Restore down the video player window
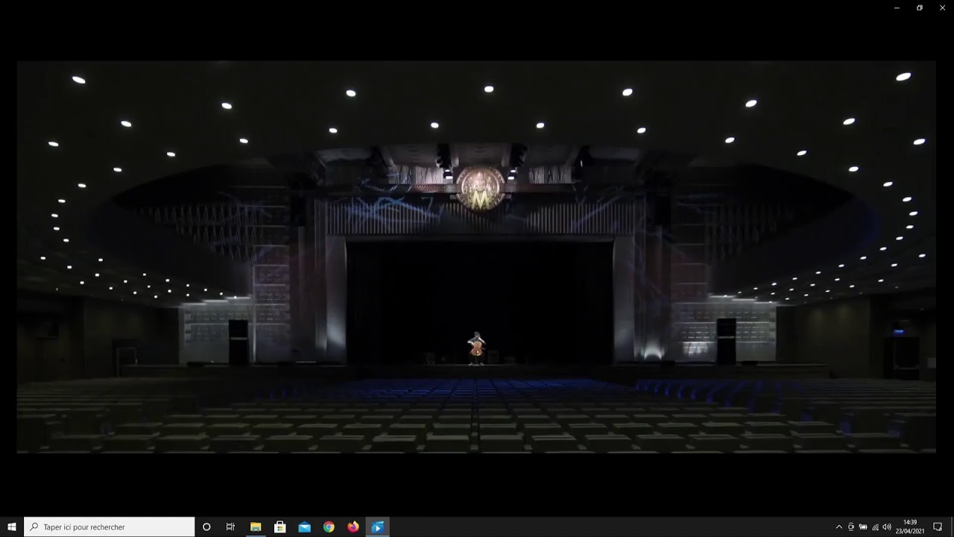Screen dimensions: 954x537 920,7
